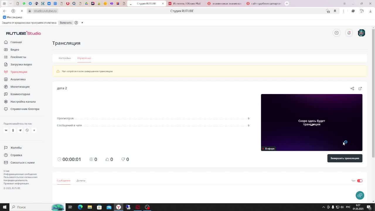Open Комментарии in the sidebar
The height and width of the screenshot is (211, 375).
[x=20, y=94]
